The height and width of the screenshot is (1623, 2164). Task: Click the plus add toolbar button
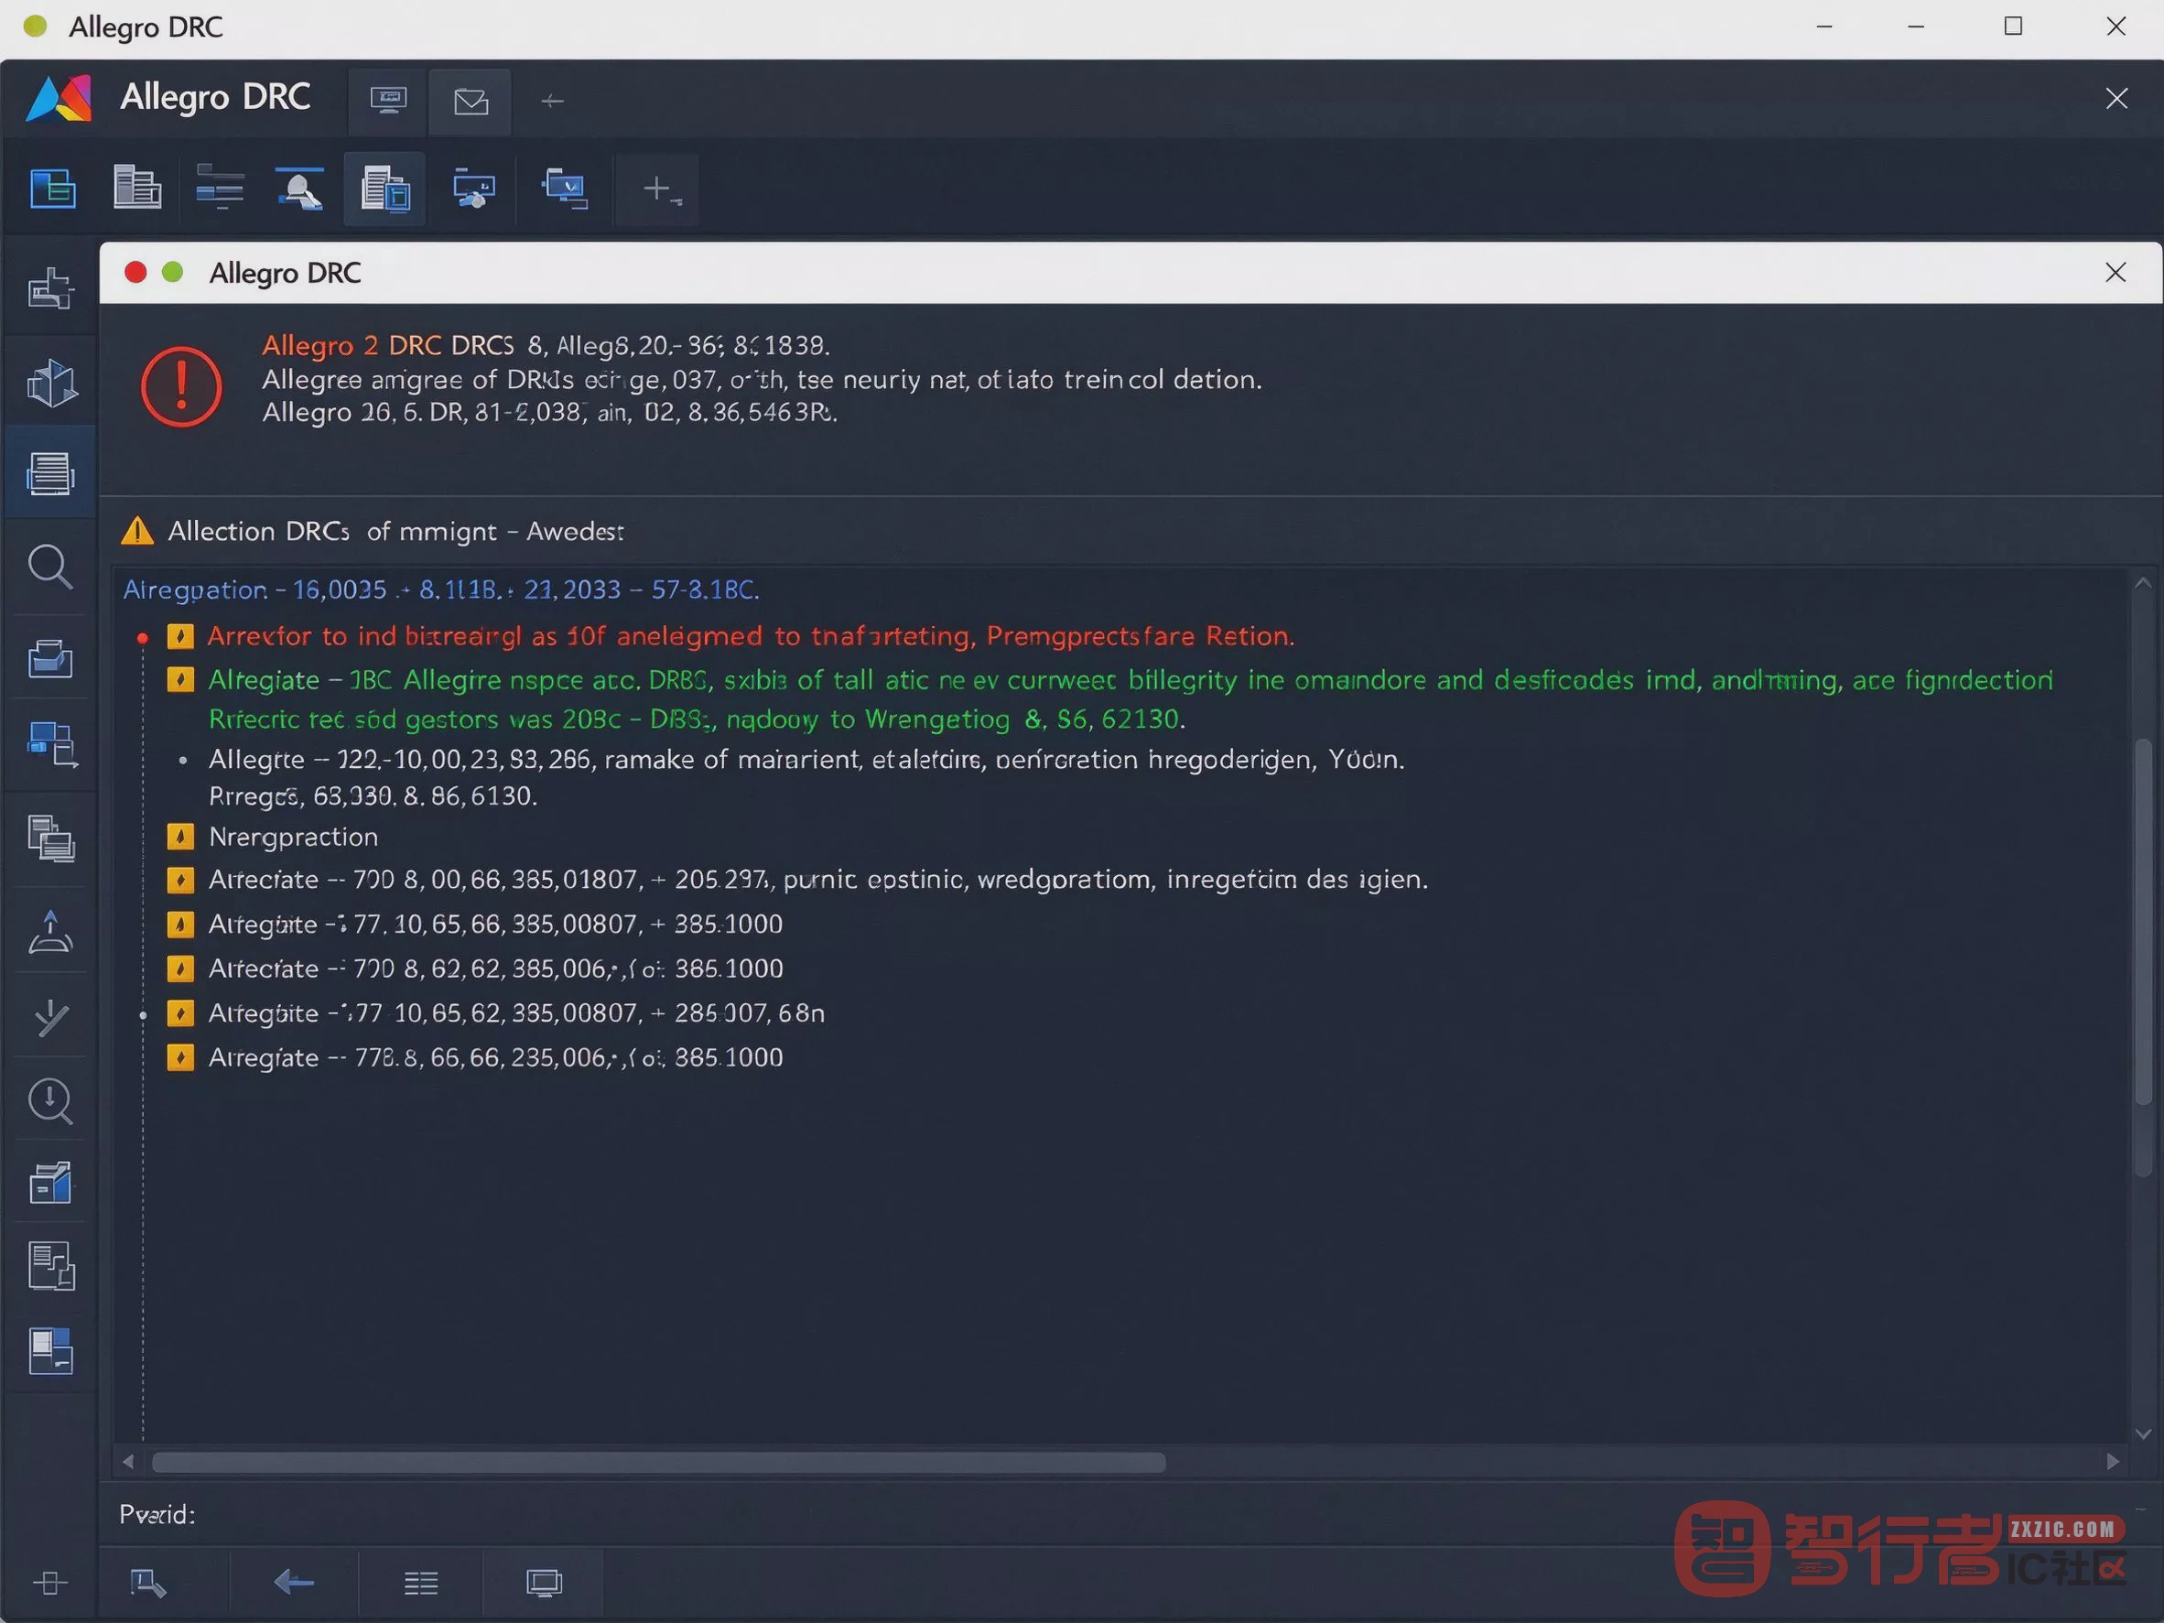(657, 189)
